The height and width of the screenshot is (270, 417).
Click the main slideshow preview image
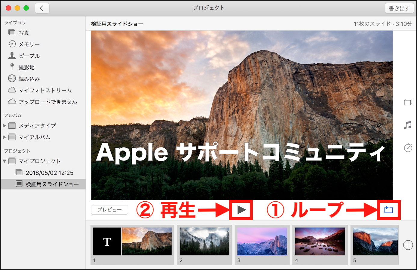pyautogui.click(x=242, y=115)
